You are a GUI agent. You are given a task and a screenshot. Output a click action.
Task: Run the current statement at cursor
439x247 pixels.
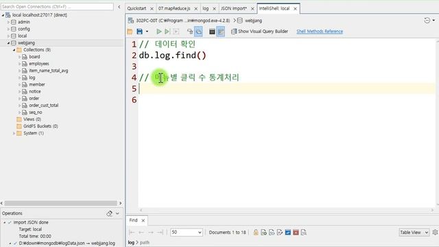click(167, 32)
